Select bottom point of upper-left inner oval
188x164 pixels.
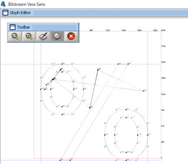(x=62, y=107)
